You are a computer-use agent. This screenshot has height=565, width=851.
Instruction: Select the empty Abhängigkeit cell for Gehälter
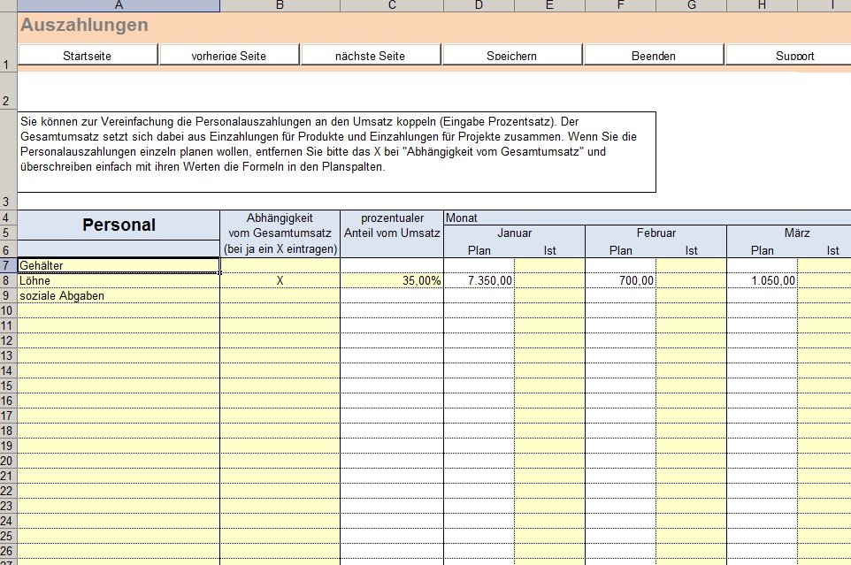coord(280,265)
